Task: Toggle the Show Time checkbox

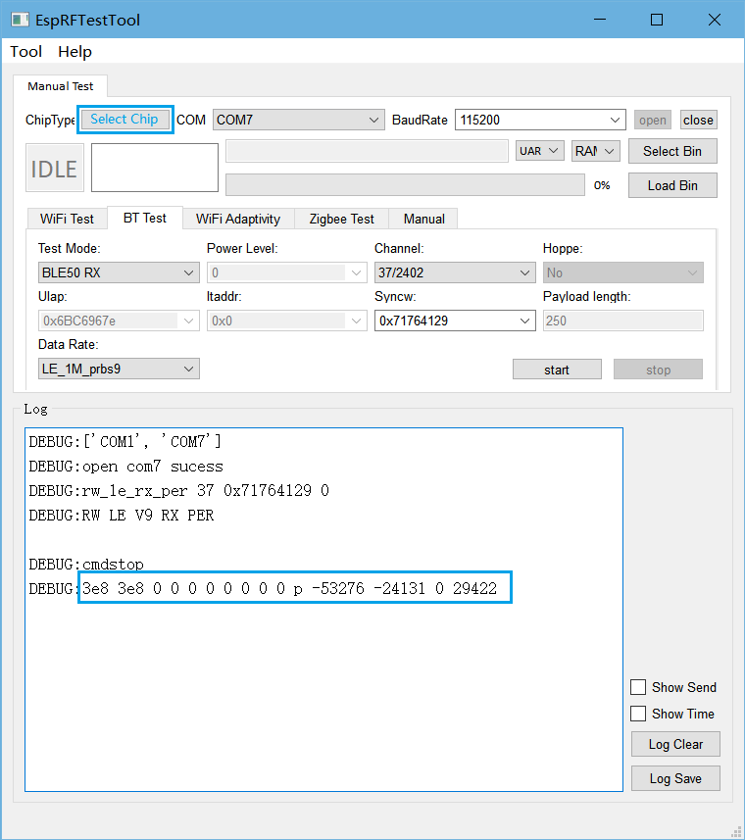Action: coord(638,714)
